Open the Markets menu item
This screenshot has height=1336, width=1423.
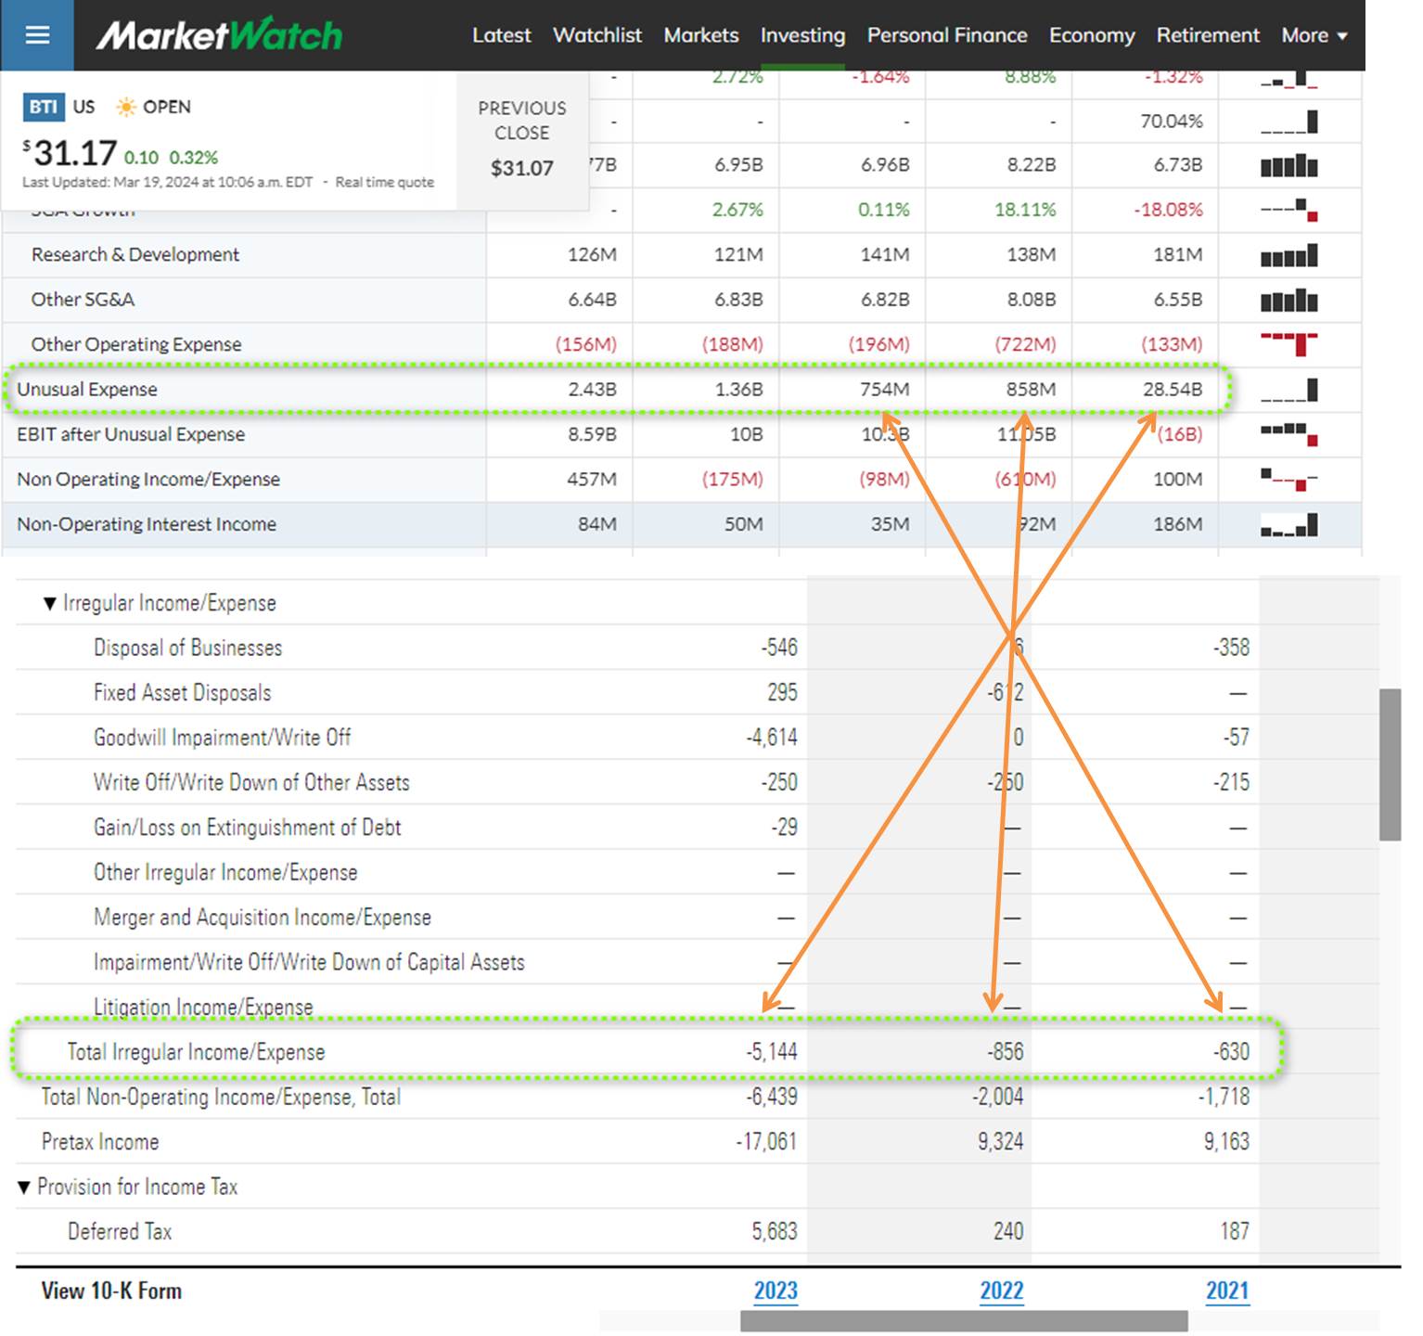coord(700,35)
